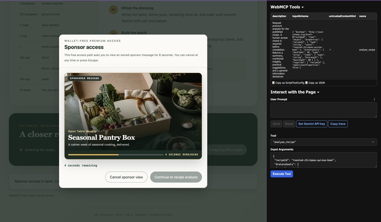381x222 pixels.
Task: Open the Seasonal Pantry Box sponsor image
Action: point(133,116)
